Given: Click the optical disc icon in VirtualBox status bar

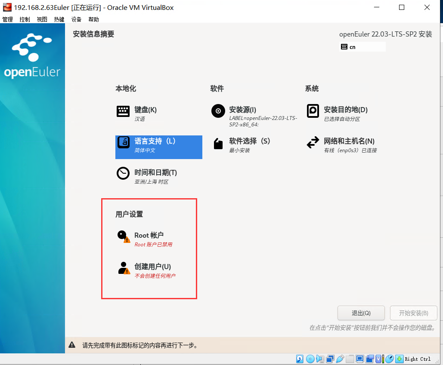Looking at the screenshot, I should [310, 359].
